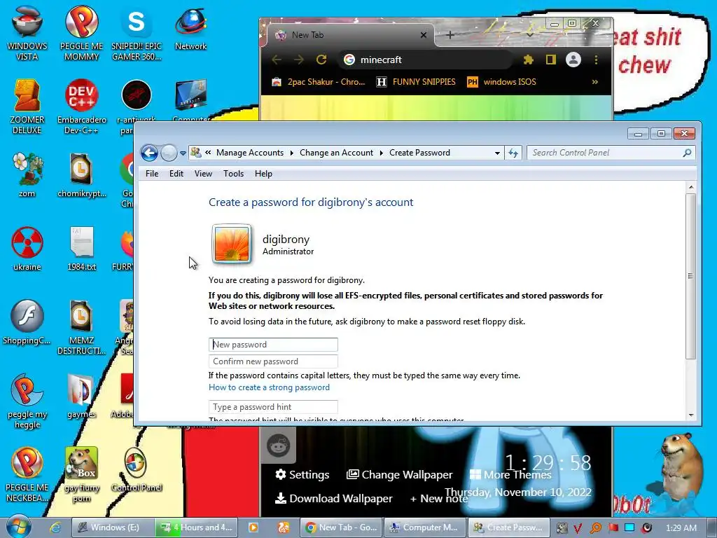Open the MEMZ DESTRUCTI... desktop icon
Viewport: 717px width, 538px height.
point(81,326)
